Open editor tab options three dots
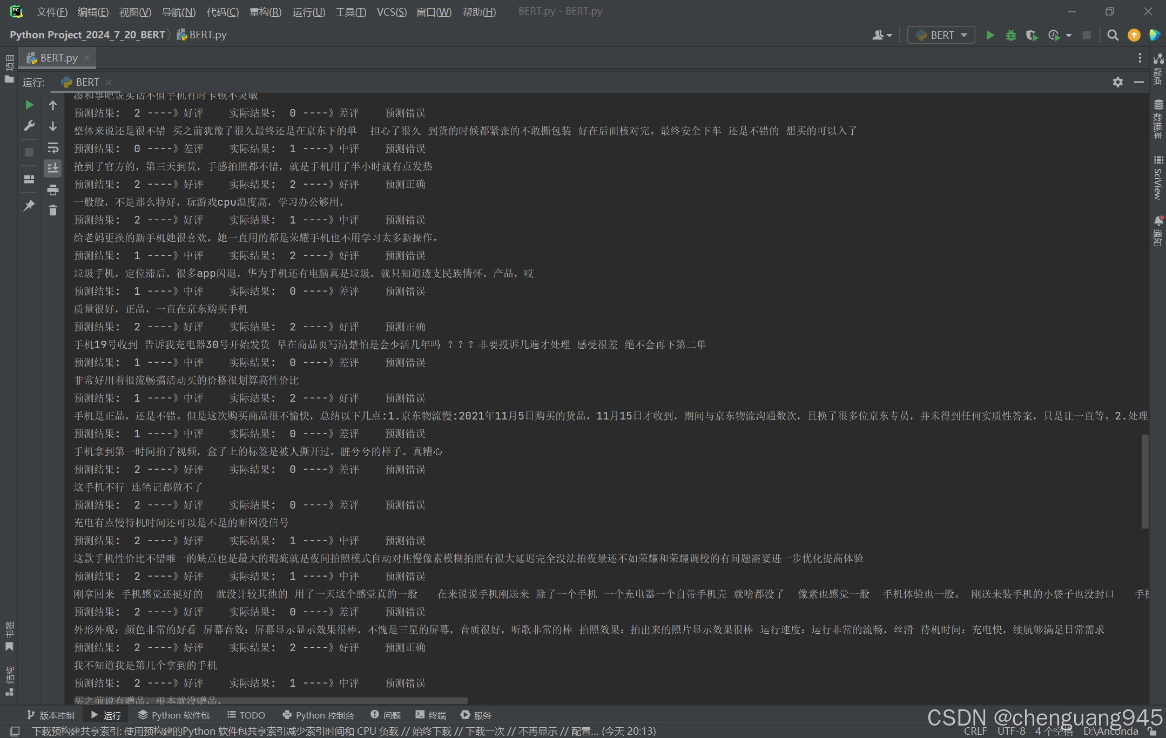1166x738 pixels. click(x=1140, y=58)
